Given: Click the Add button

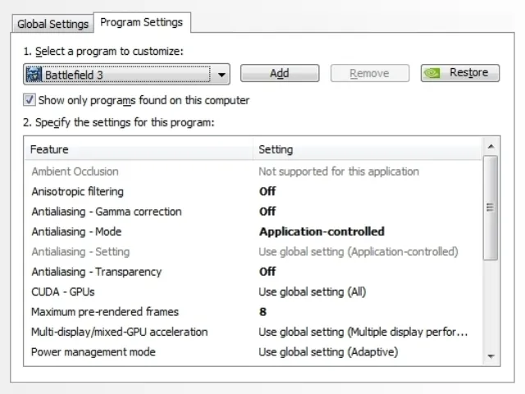Looking at the screenshot, I should tap(280, 73).
